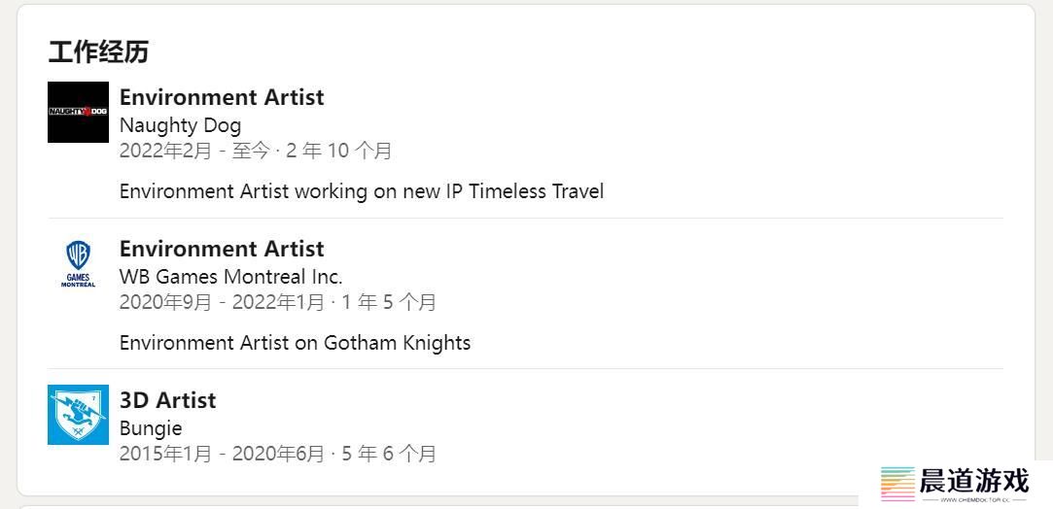Select the 2015年1月 - 2020年6月 date text

[222, 454]
